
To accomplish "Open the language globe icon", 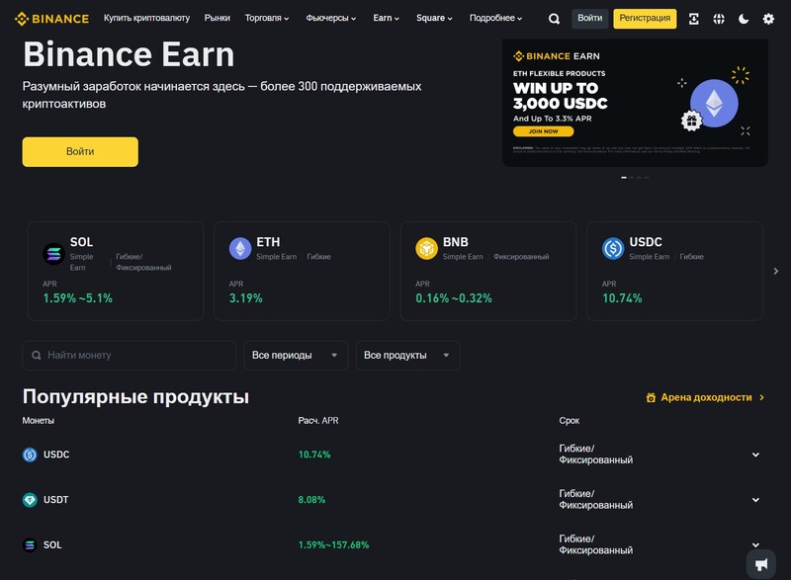I will pos(719,19).
